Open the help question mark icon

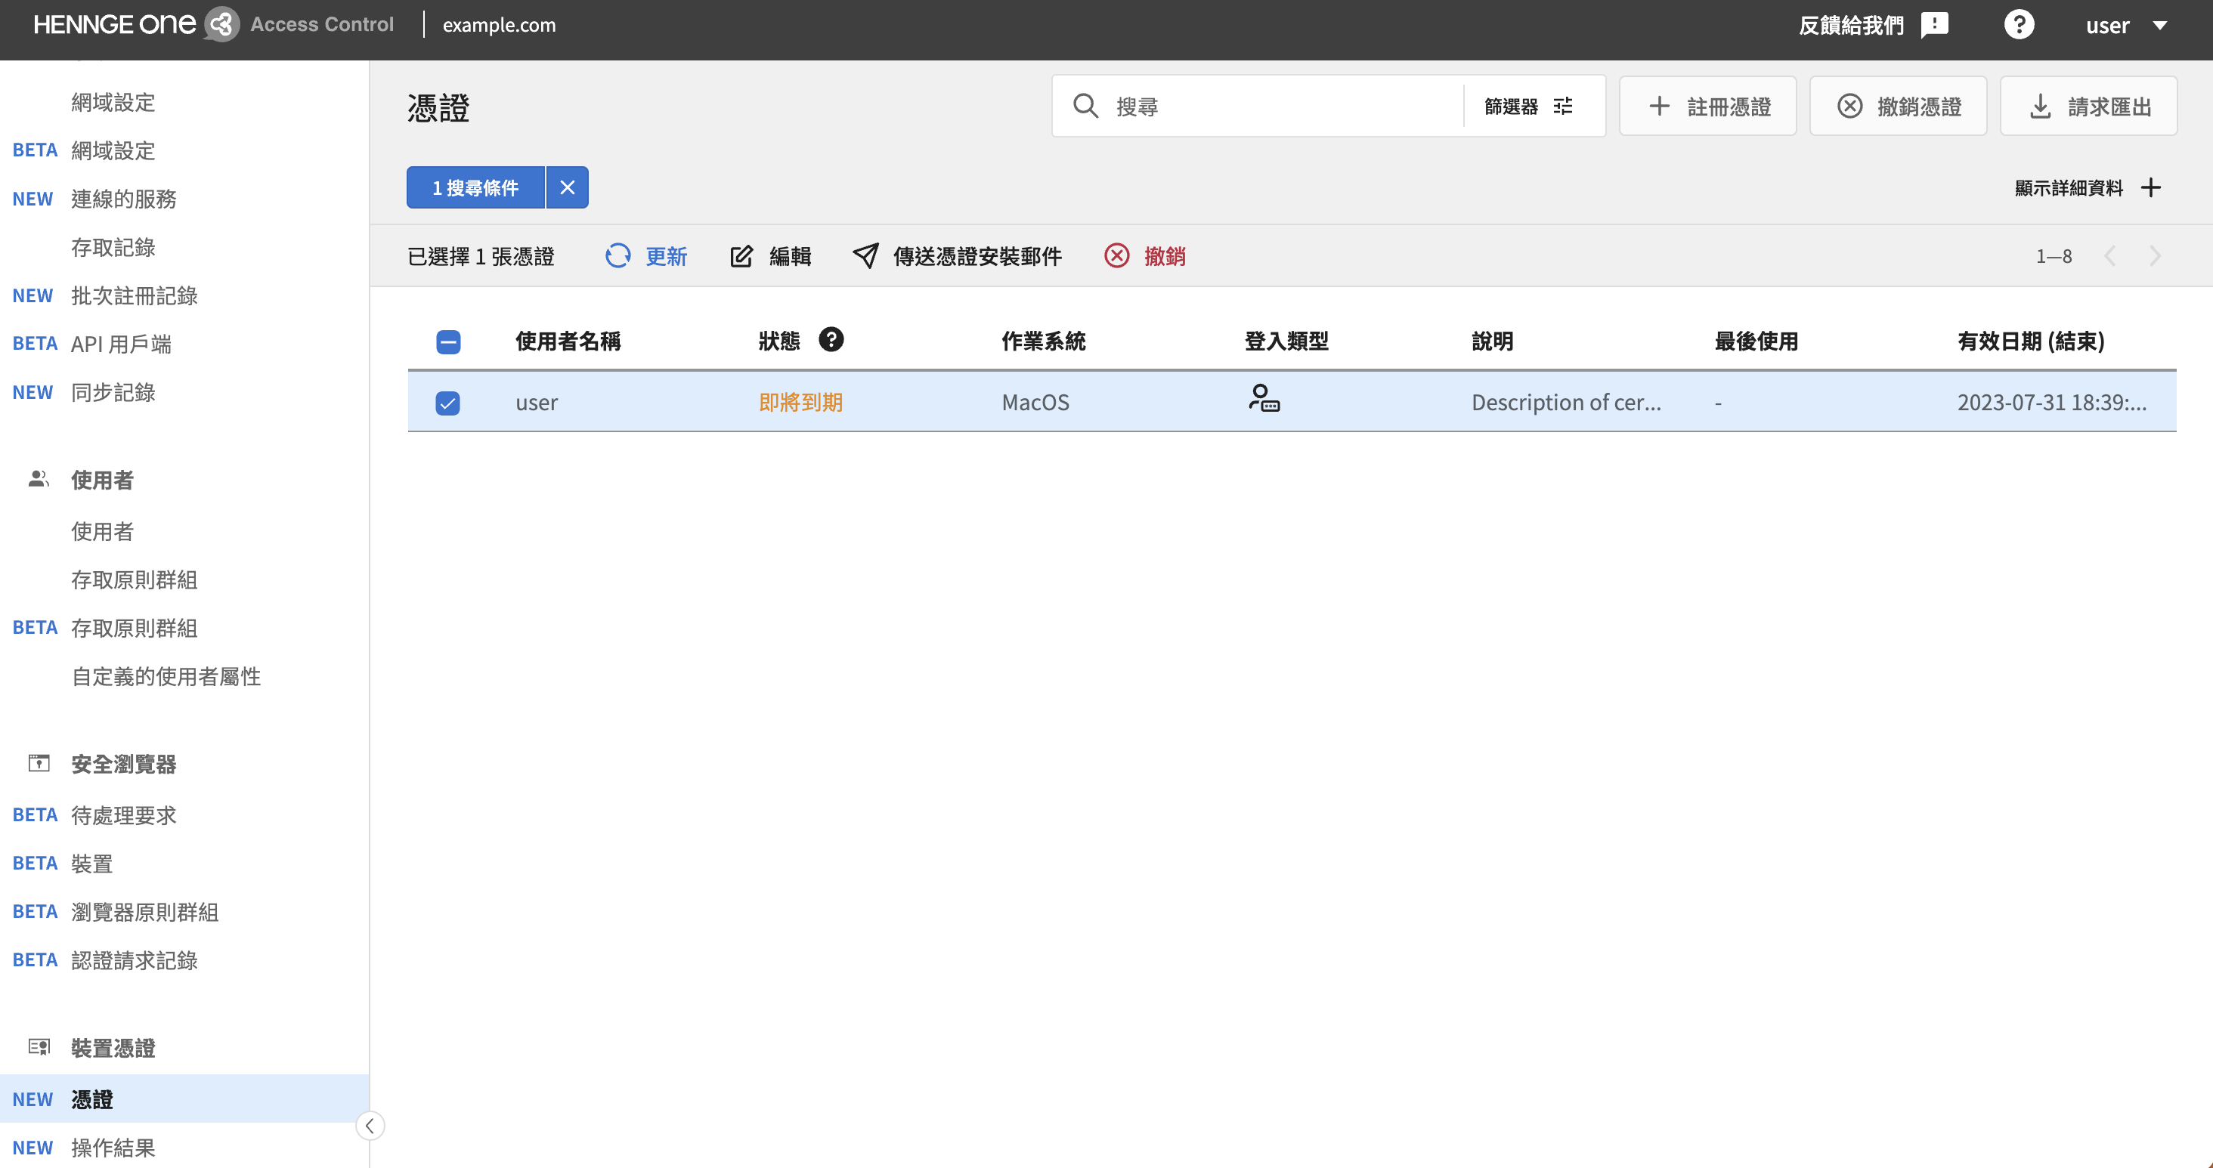2019,25
